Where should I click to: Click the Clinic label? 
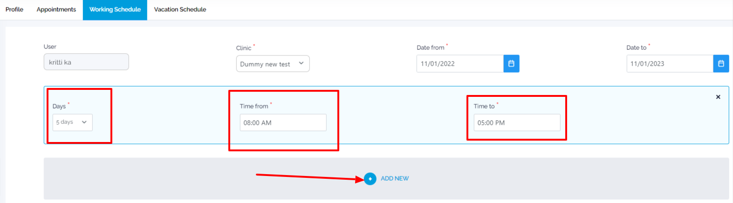244,48
